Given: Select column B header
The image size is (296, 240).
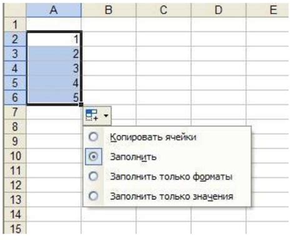Looking at the screenshot, I should pyautogui.click(x=109, y=10).
